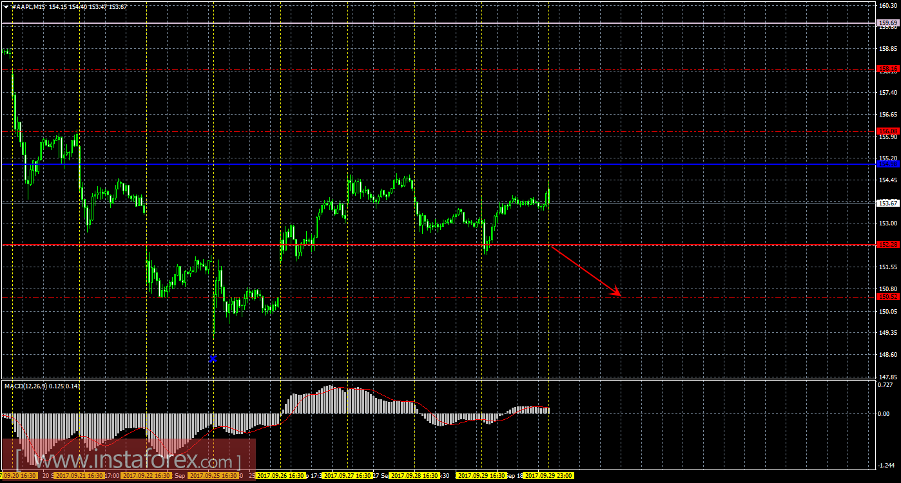Click the blue 154.98 price label
Image resolution: width=901 pixels, height=483 pixels.
tap(888, 164)
